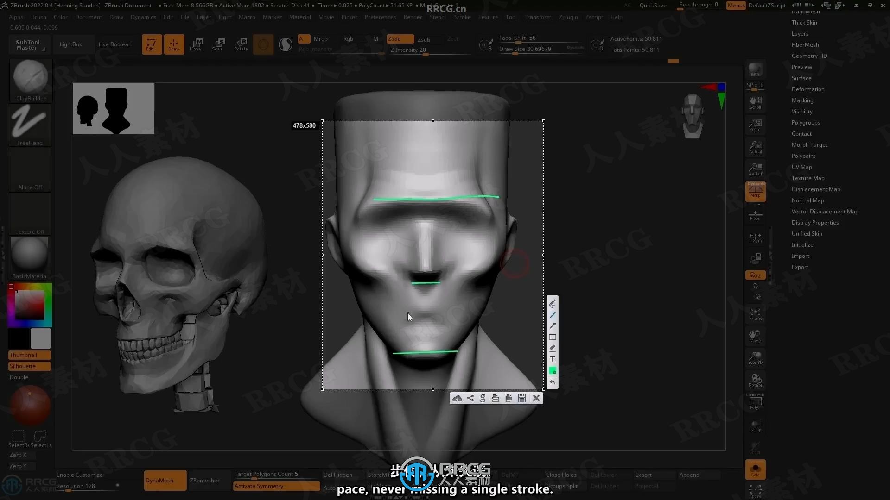The image size is (890, 500).
Task: Open the Material menu
Action: [x=300, y=17]
